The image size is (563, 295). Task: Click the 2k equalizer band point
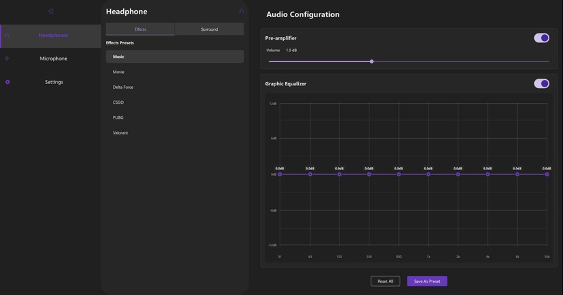(458, 175)
